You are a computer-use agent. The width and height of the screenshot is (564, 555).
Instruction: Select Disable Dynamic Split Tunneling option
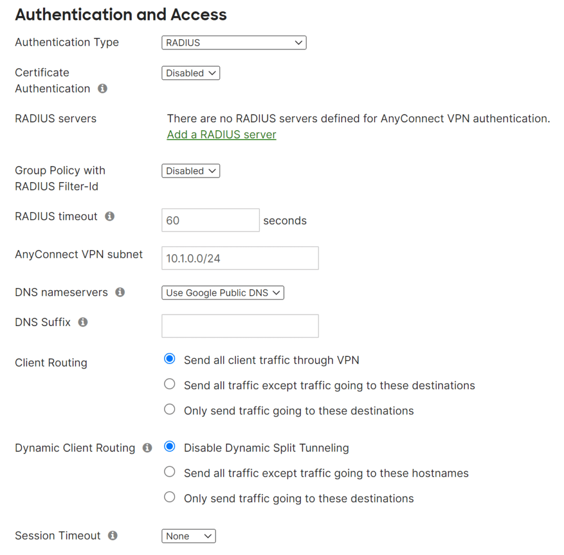point(170,448)
